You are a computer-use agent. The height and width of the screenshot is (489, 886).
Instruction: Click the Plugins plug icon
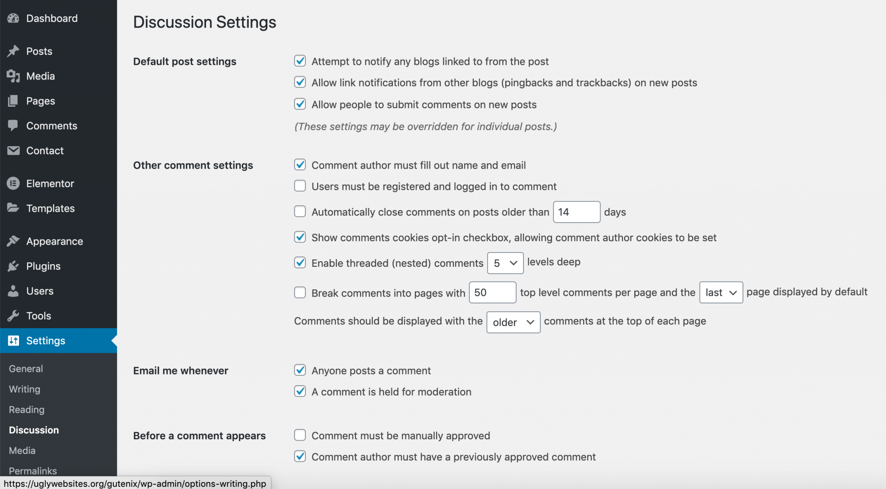click(x=13, y=266)
